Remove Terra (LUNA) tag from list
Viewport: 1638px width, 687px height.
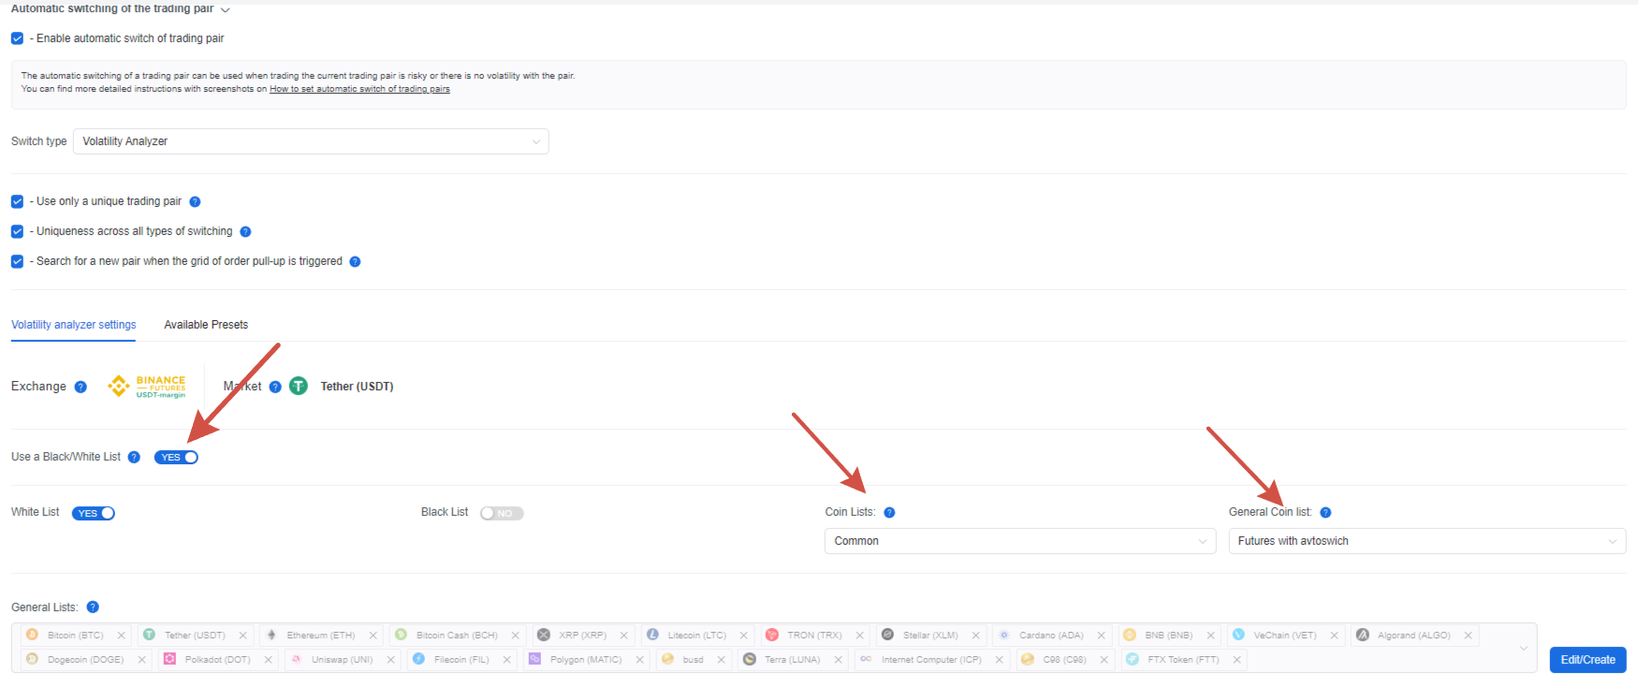pos(838,660)
